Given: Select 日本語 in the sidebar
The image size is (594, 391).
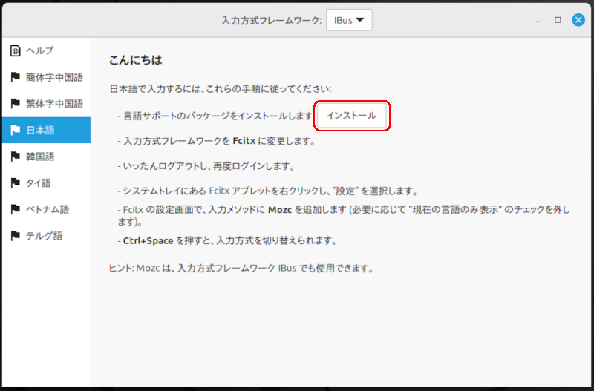Looking at the screenshot, I should pos(46,130).
